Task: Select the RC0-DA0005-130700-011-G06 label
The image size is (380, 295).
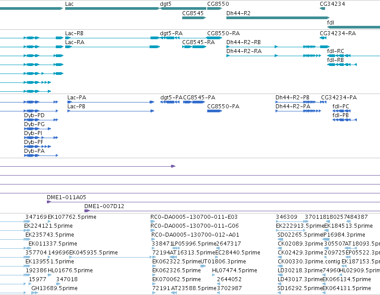Action: pyautogui.click(x=195, y=226)
